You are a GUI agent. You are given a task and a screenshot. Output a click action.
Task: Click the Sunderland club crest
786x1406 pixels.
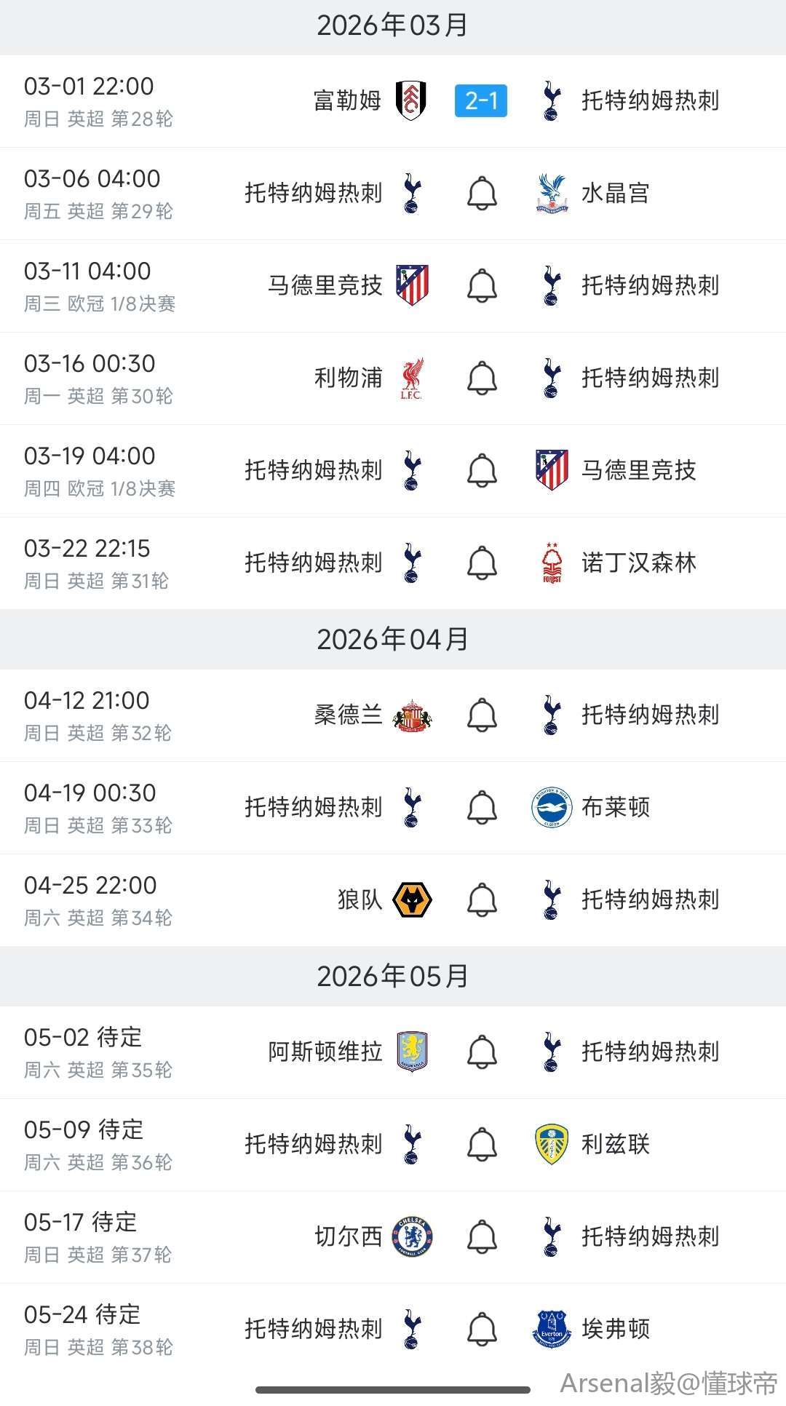(x=411, y=715)
